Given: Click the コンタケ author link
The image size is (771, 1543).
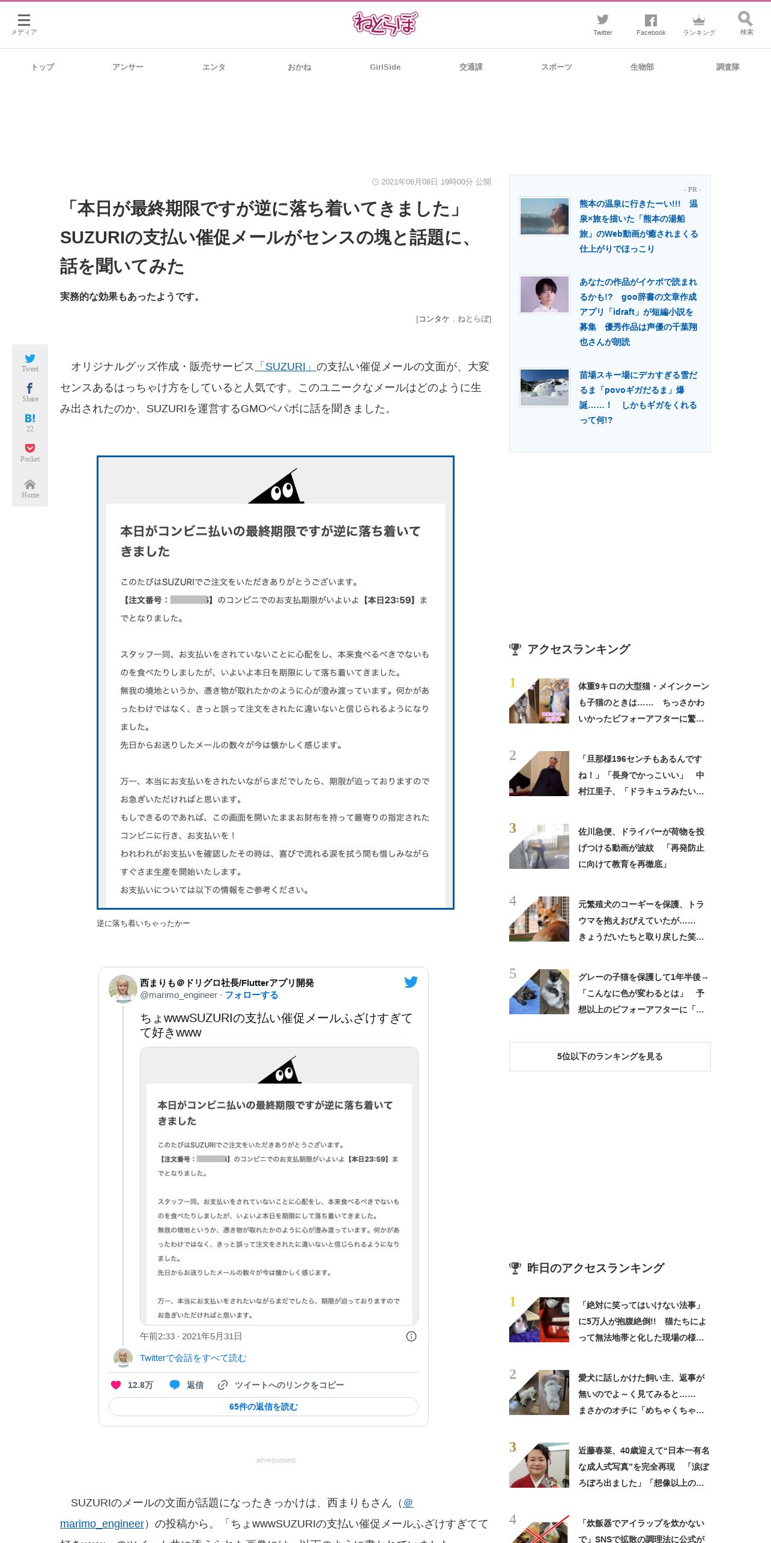Looking at the screenshot, I should (x=434, y=319).
